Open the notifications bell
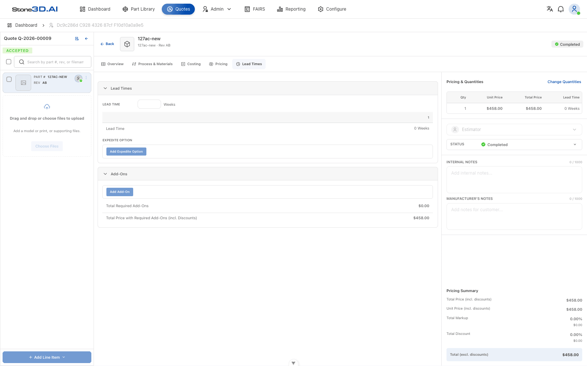 pyautogui.click(x=561, y=9)
